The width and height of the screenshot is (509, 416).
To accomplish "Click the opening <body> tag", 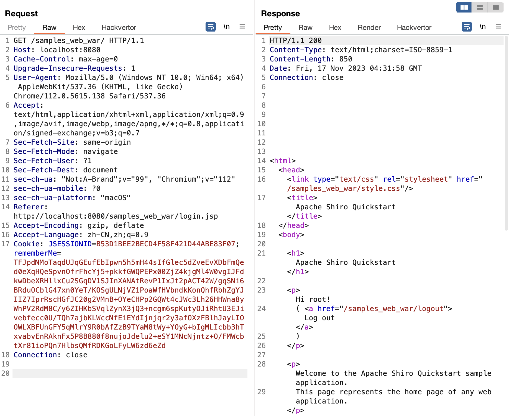I will pos(291,235).
